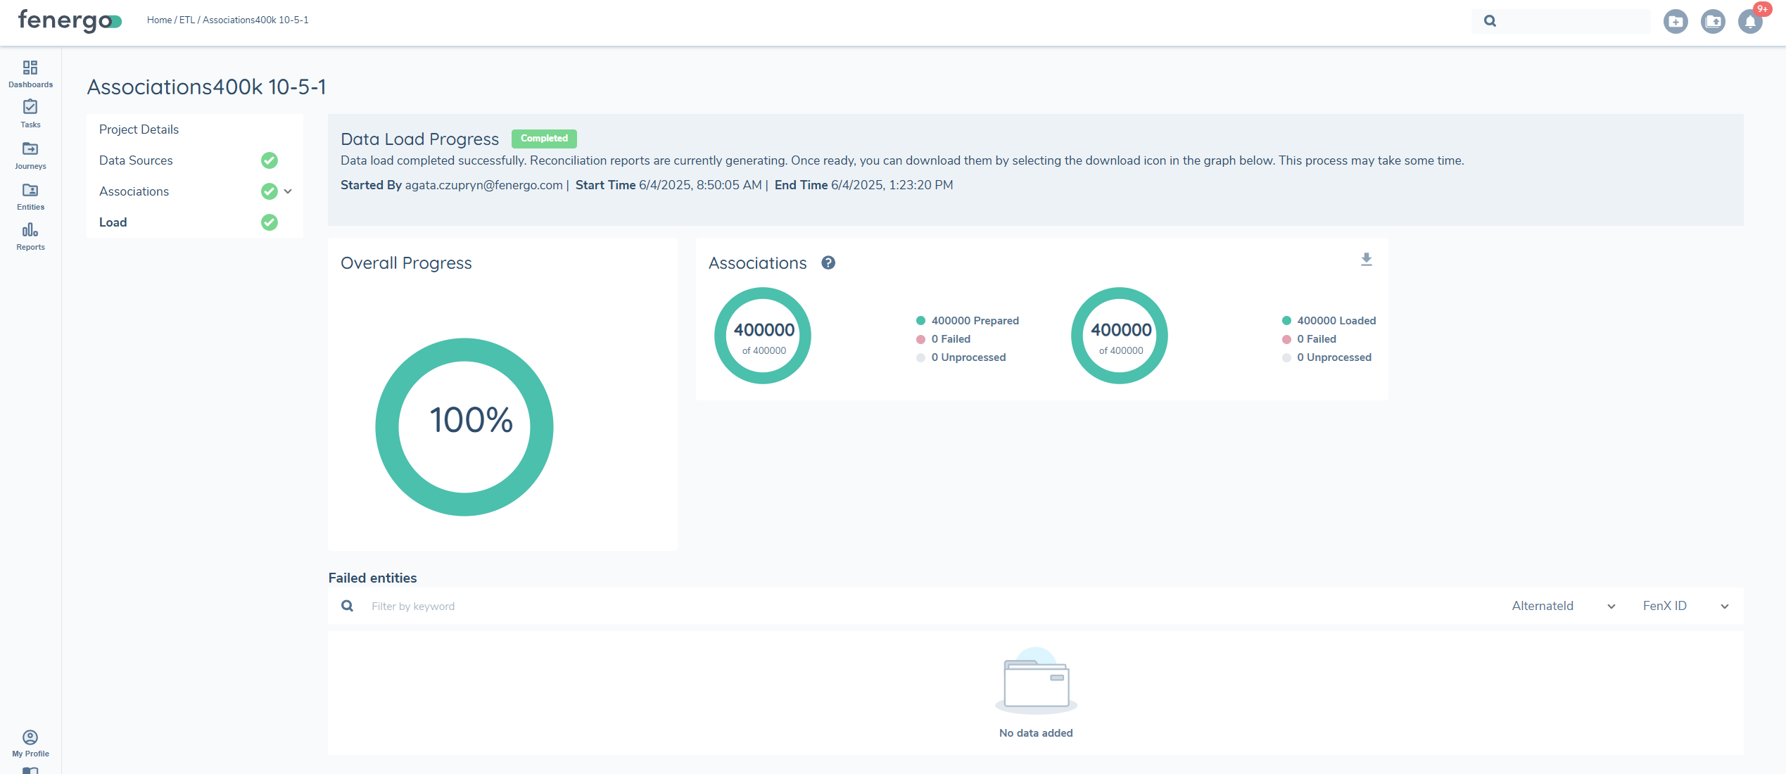Click the Home breadcrumb link

tap(159, 20)
